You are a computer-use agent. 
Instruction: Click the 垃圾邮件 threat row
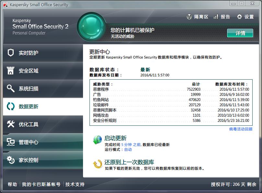[x=171, y=105]
